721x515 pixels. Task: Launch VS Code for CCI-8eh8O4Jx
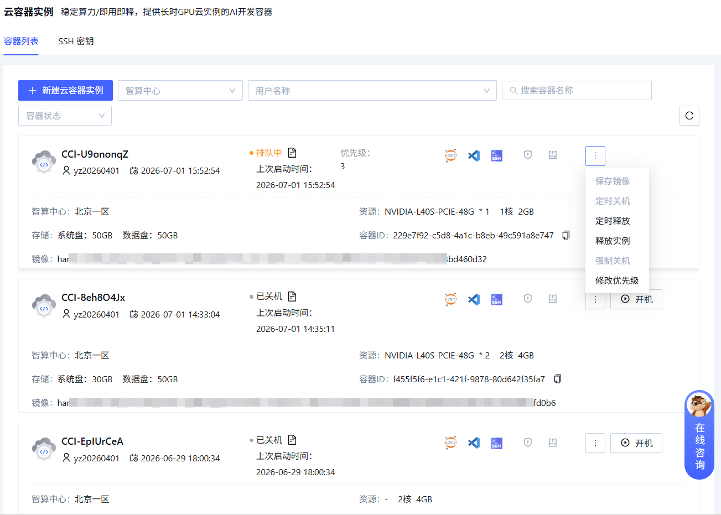point(474,299)
